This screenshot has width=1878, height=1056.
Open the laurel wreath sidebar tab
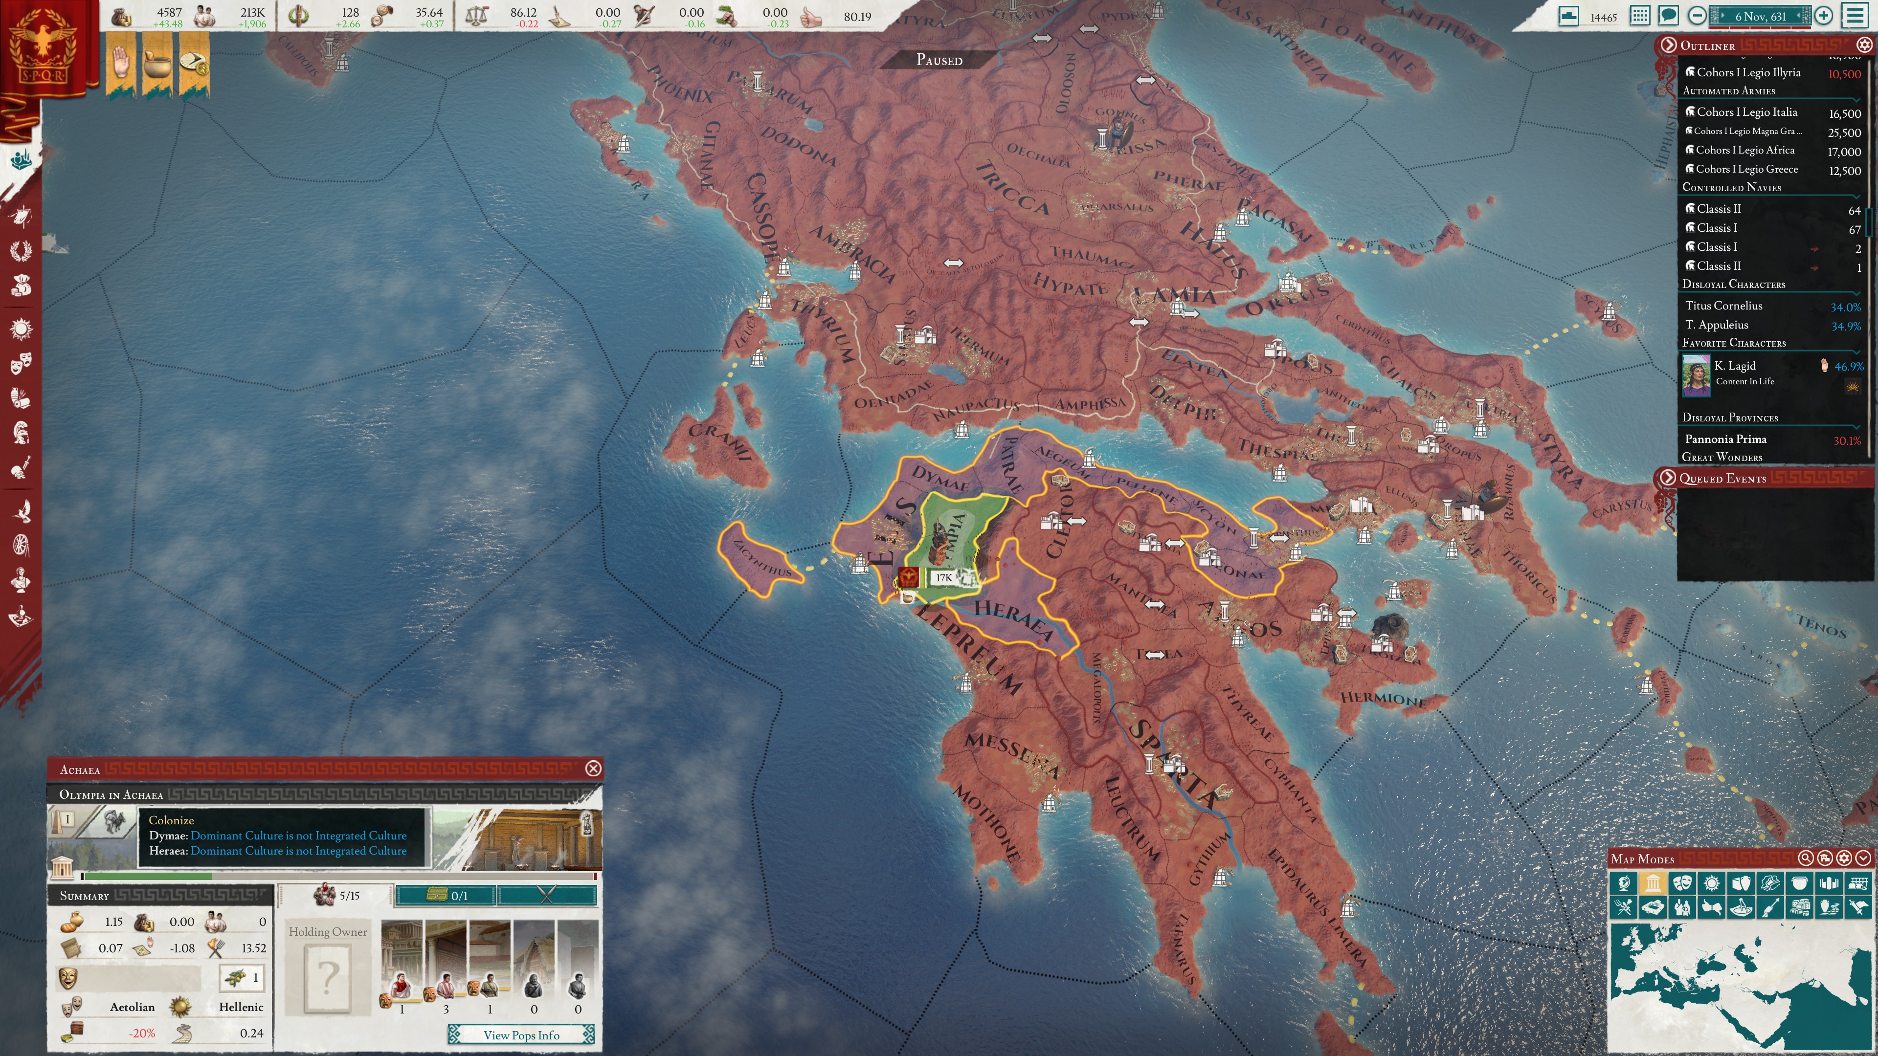(21, 251)
